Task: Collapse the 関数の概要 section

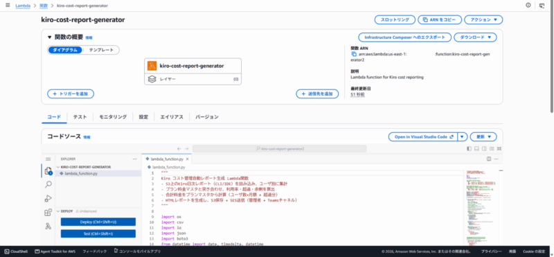Action: [x=49, y=37]
